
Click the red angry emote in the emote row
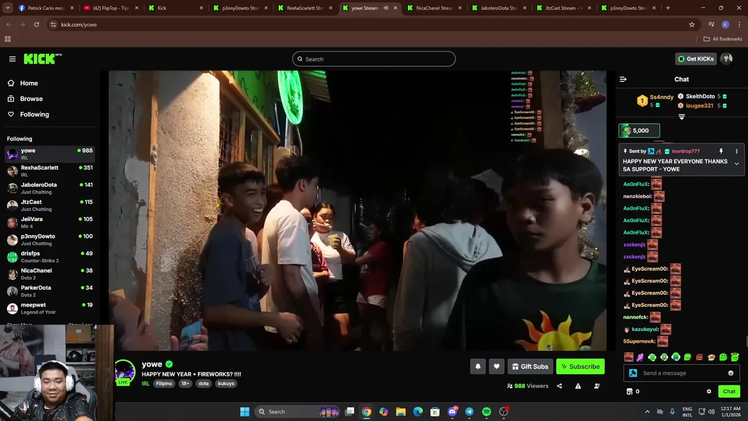tap(699, 357)
